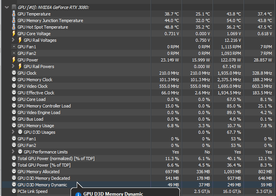Click clock icon beside GPU Memory Clock
This screenshot has width=276, height=196.
(x=14, y=79)
